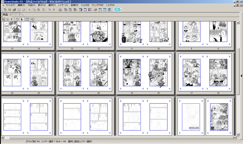Click the red checkmark window icon
This screenshot has width=243, height=144.
[85, 10]
